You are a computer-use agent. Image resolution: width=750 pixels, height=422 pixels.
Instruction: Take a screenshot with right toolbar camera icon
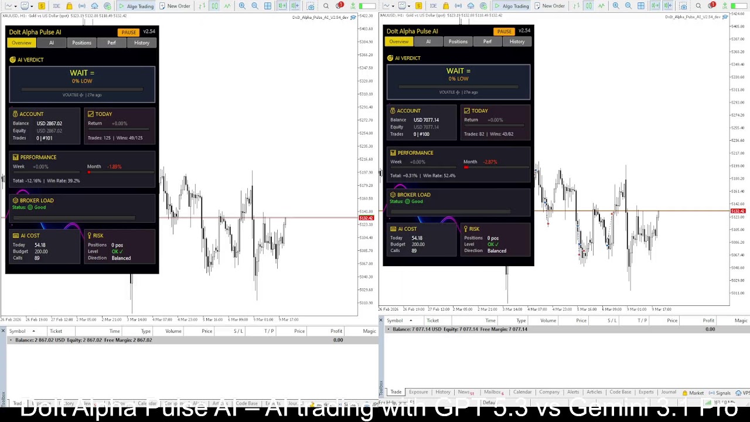click(x=683, y=6)
